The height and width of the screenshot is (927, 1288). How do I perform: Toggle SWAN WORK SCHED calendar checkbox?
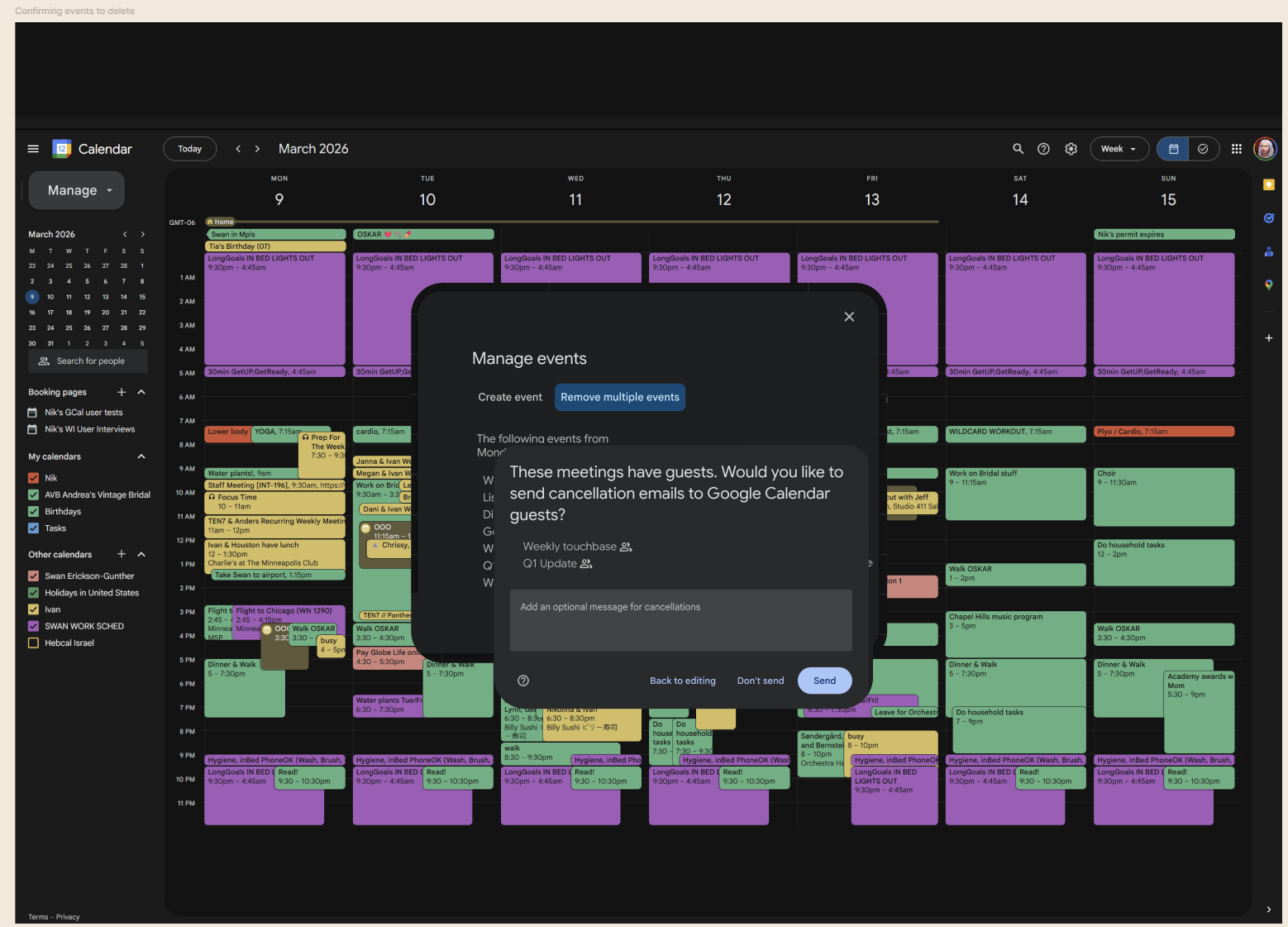(x=34, y=626)
